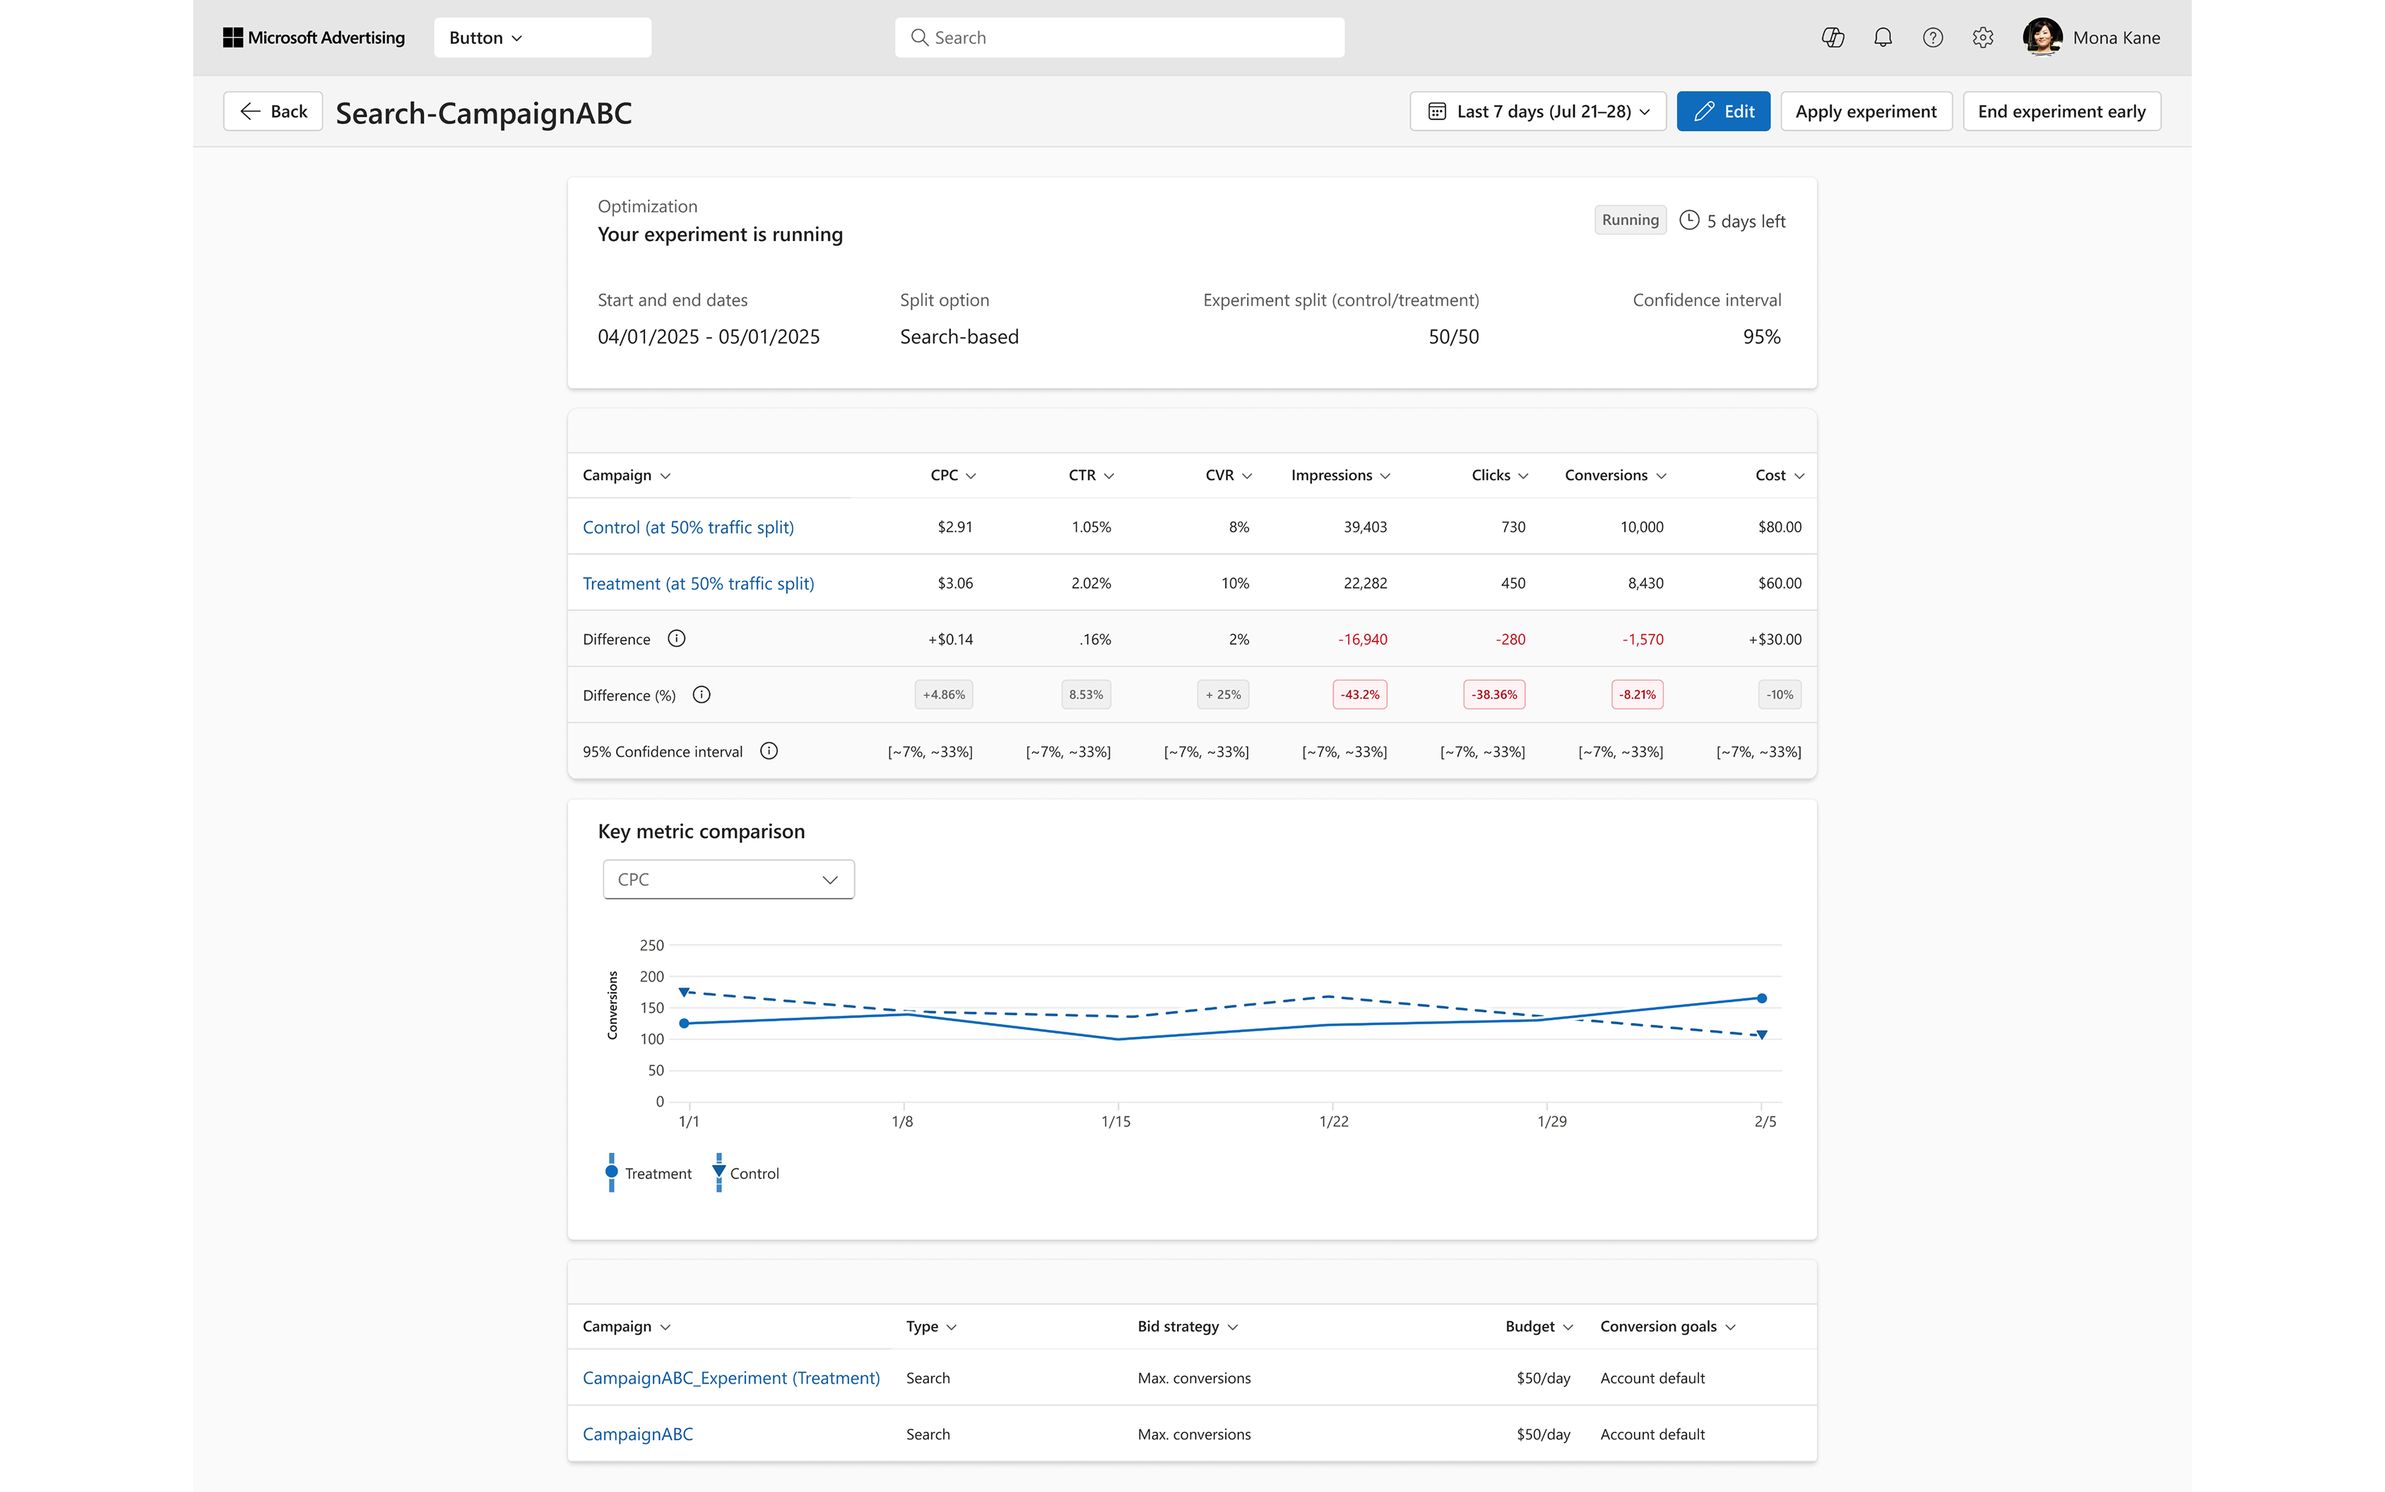
Task: Expand the Conversions column header menu
Action: [x=1662, y=475]
